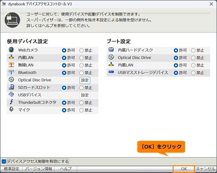This screenshot has width=217, height=173.
Task: Select 禁止 for 内蔵LAN boot setting
Action: 193,65
